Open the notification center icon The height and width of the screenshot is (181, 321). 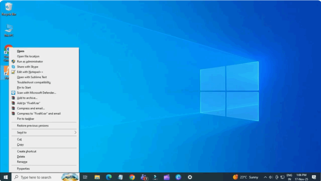coord(314,177)
